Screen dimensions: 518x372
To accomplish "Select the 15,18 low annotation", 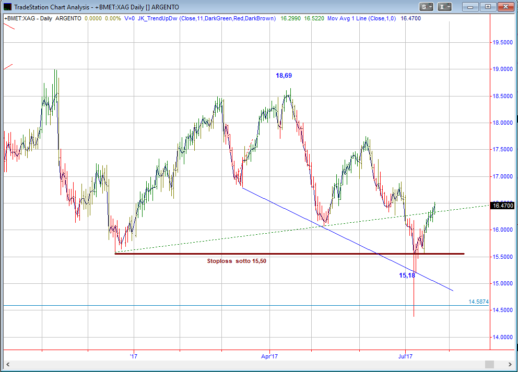I will pyautogui.click(x=407, y=275).
